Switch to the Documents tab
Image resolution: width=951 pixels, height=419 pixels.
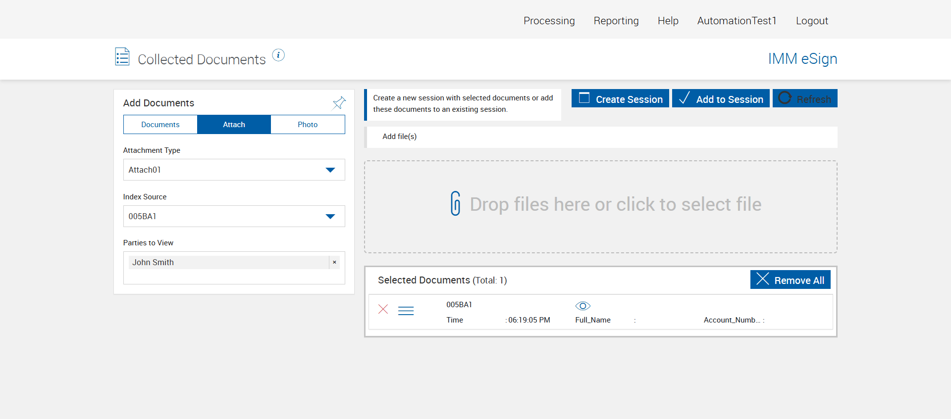click(x=160, y=125)
